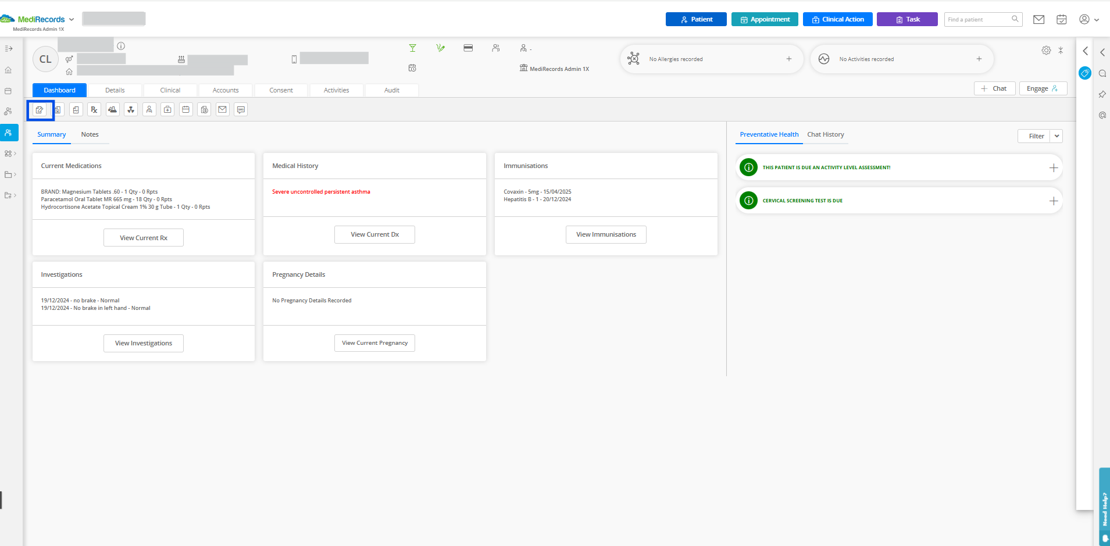The image size is (1110, 546).
Task: Click the View Current Rx button
Action: 144,238
